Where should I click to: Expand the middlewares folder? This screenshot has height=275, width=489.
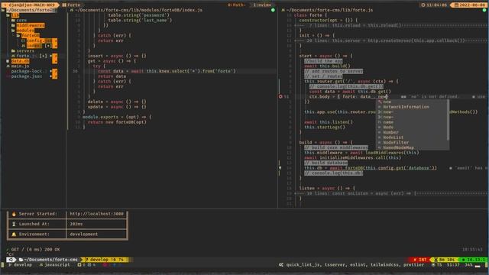[x=31, y=25]
